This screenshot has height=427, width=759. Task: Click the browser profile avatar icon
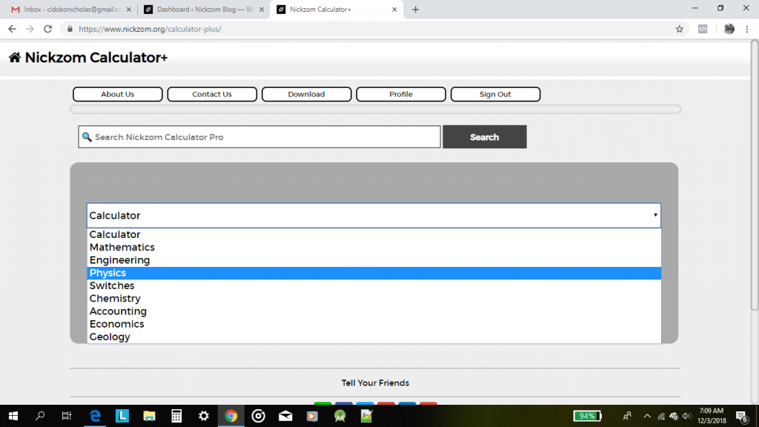coord(729,29)
